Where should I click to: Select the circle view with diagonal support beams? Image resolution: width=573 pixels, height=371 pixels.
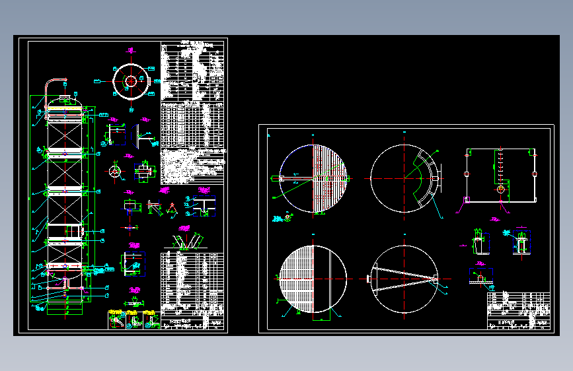[x=404, y=279]
